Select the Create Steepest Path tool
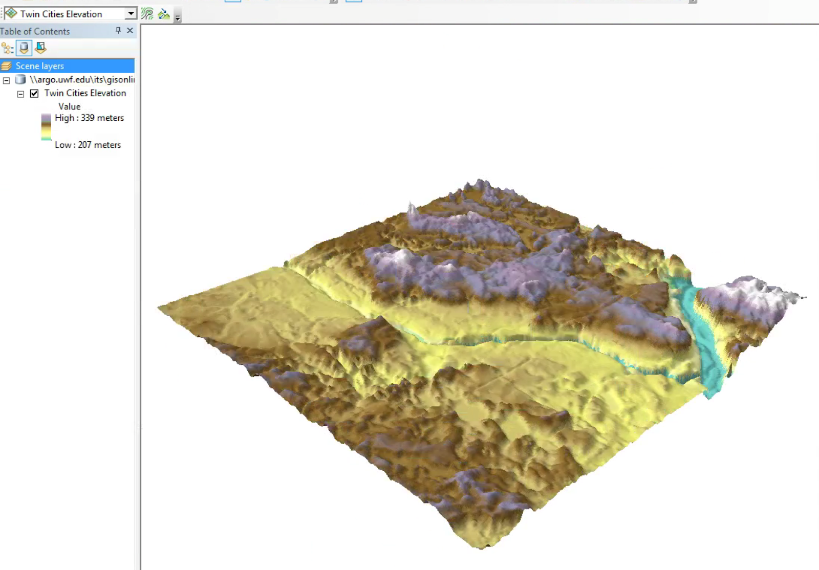 (x=164, y=14)
